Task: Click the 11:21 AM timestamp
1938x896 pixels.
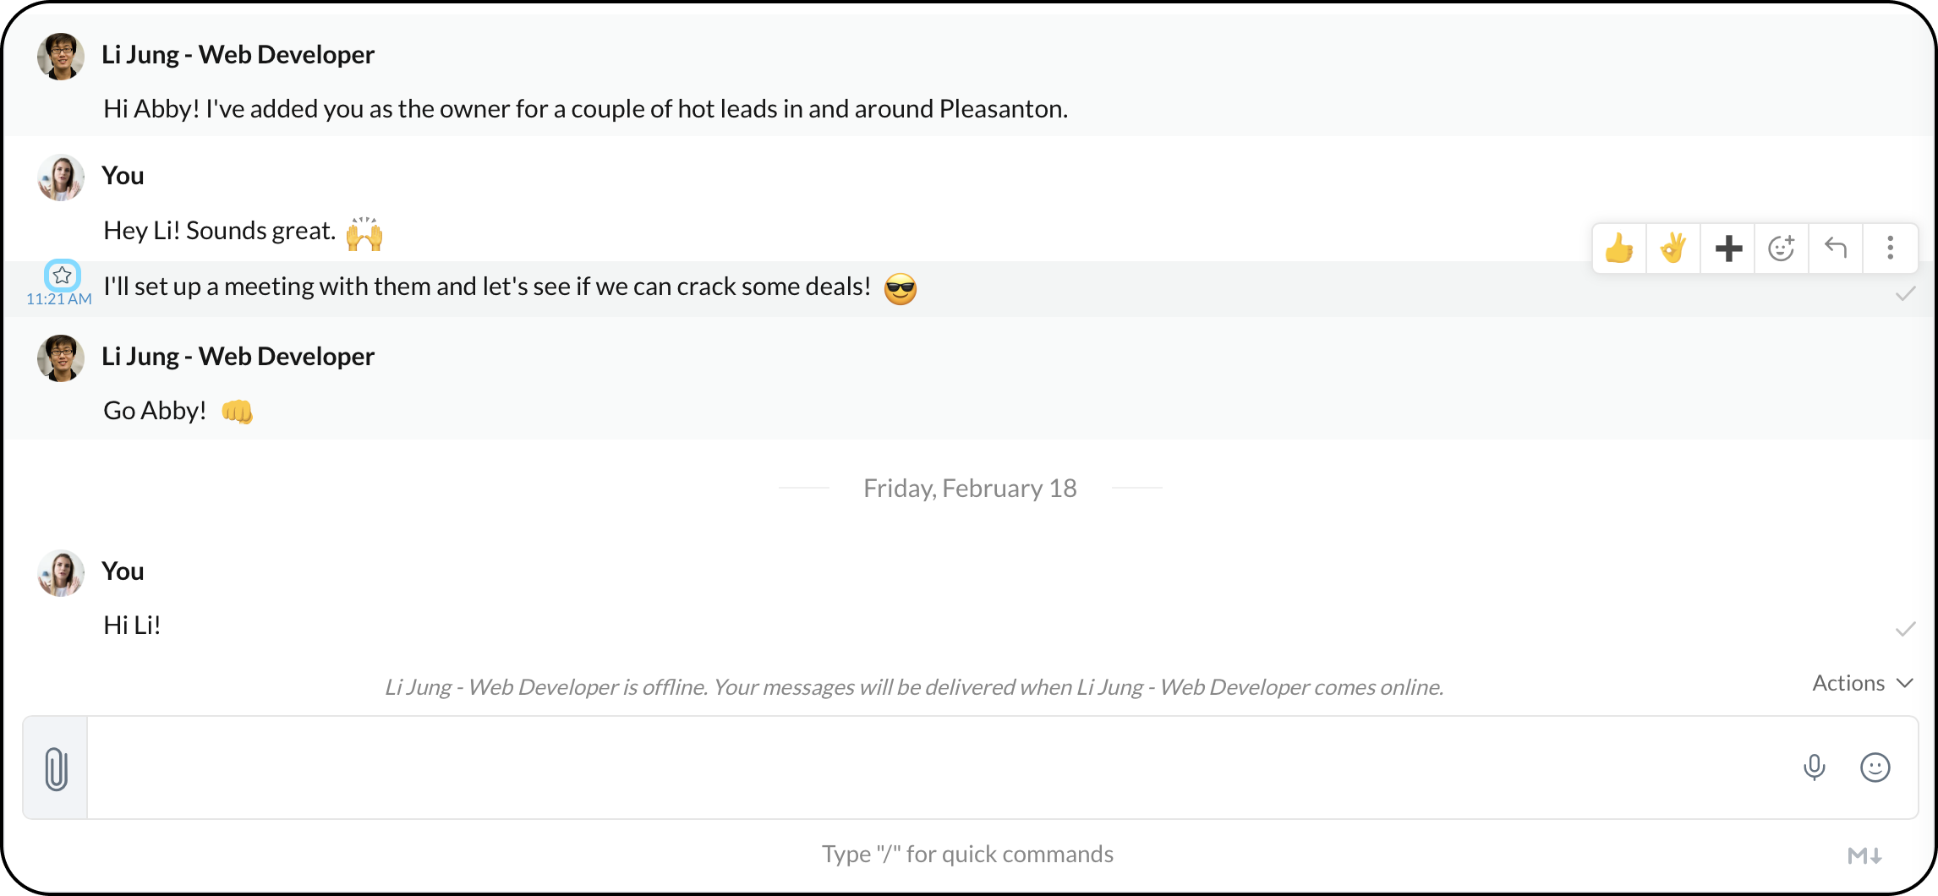Action: click(59, 299)
